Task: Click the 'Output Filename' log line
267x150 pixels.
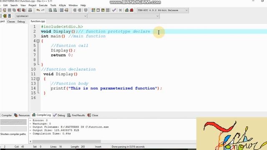Action: click(x=69, y=127)
